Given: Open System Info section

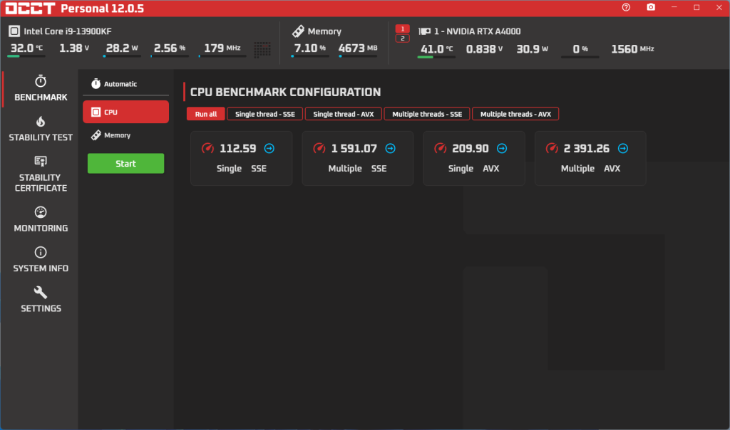Looking at the screenshot, I should pos(41,259).
